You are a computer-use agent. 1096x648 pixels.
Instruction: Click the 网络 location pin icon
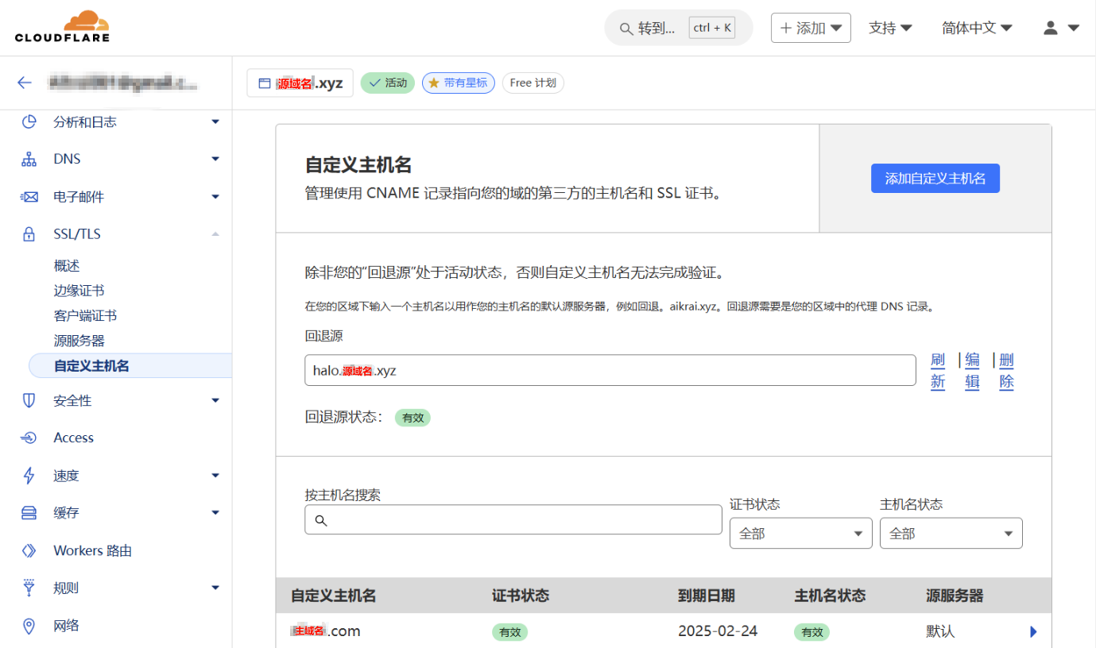pyautogui.click(x=29, y=626)
